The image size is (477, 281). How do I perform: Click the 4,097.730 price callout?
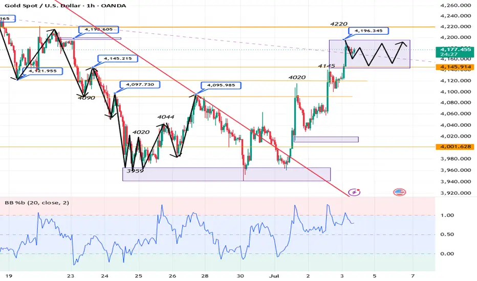[140, 85]
